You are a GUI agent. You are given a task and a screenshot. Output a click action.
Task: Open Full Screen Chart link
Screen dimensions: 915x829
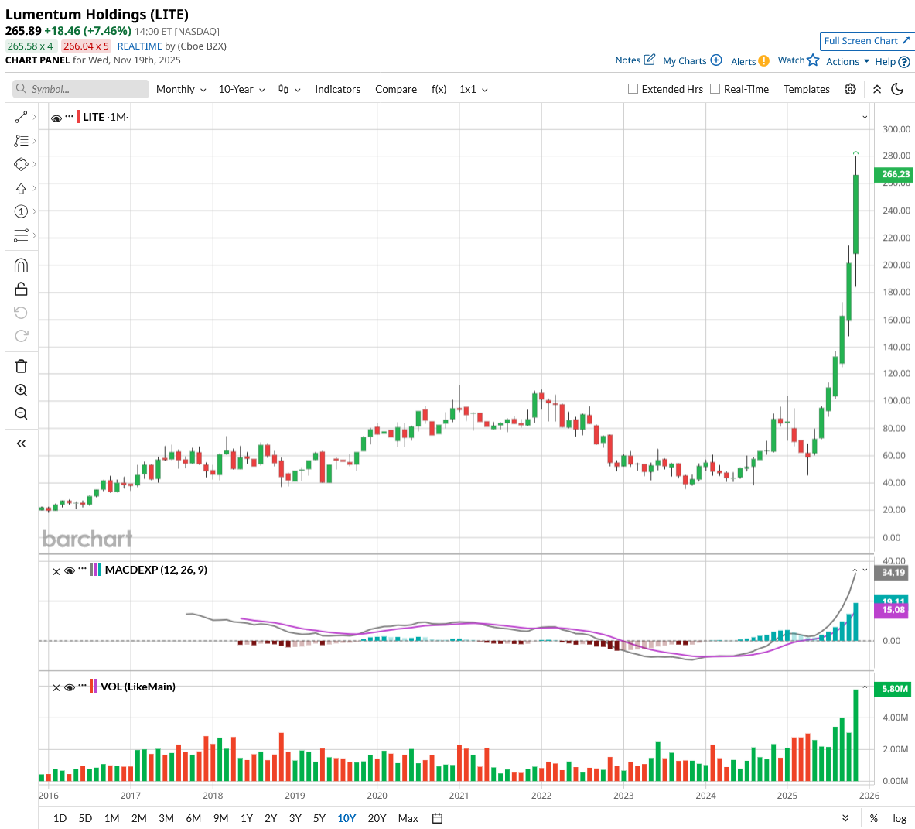[866, 41]
